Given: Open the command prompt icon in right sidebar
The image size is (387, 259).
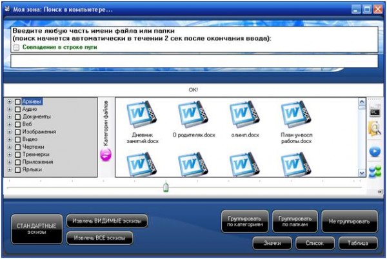Looking at the screenshot, I should (x=375, y=112).
